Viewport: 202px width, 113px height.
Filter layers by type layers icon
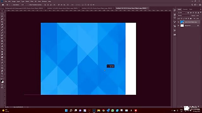point(193,13)
